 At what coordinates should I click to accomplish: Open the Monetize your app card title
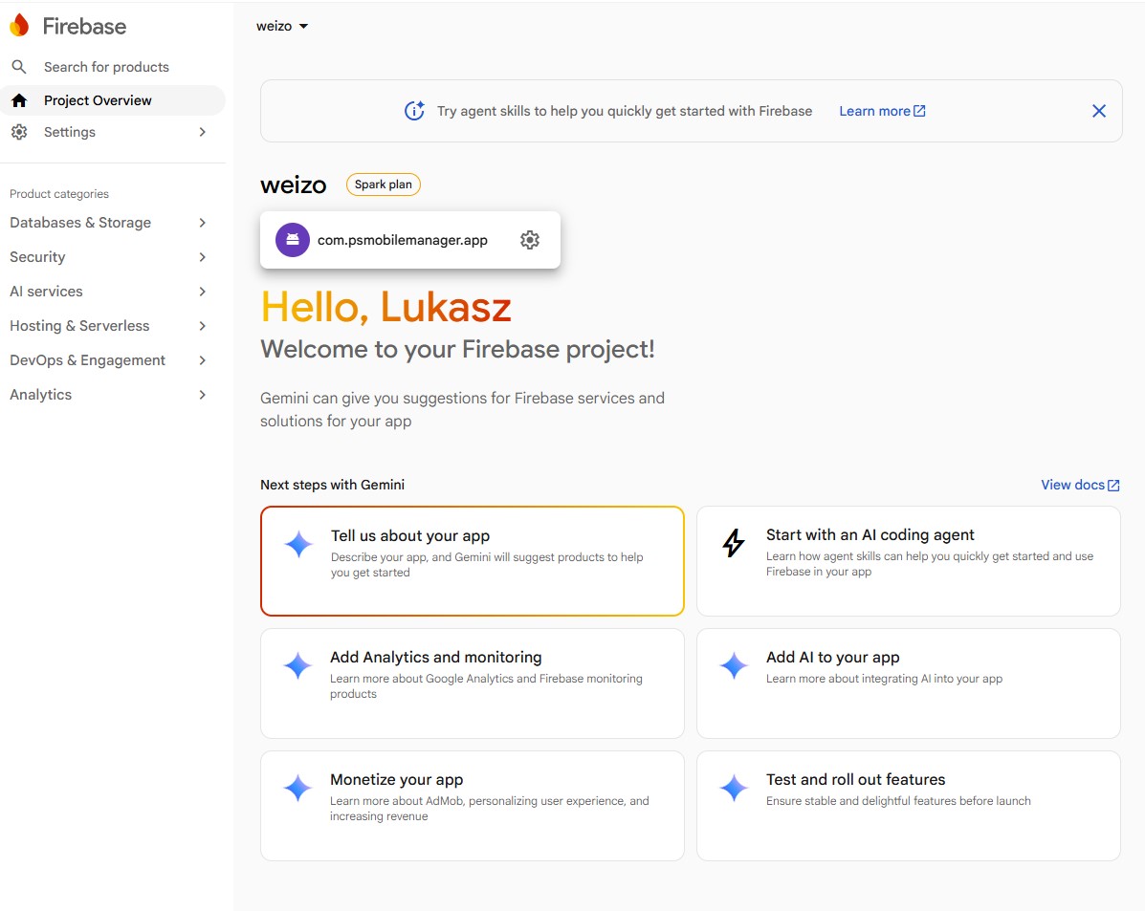[397, 780]
